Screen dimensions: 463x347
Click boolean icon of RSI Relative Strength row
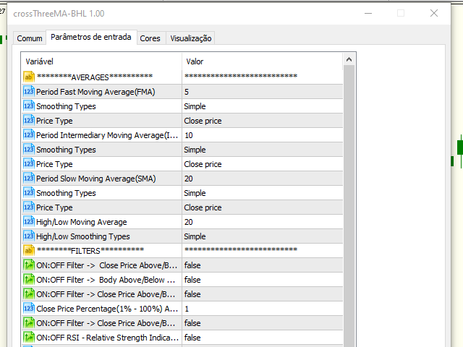point(29,338)
